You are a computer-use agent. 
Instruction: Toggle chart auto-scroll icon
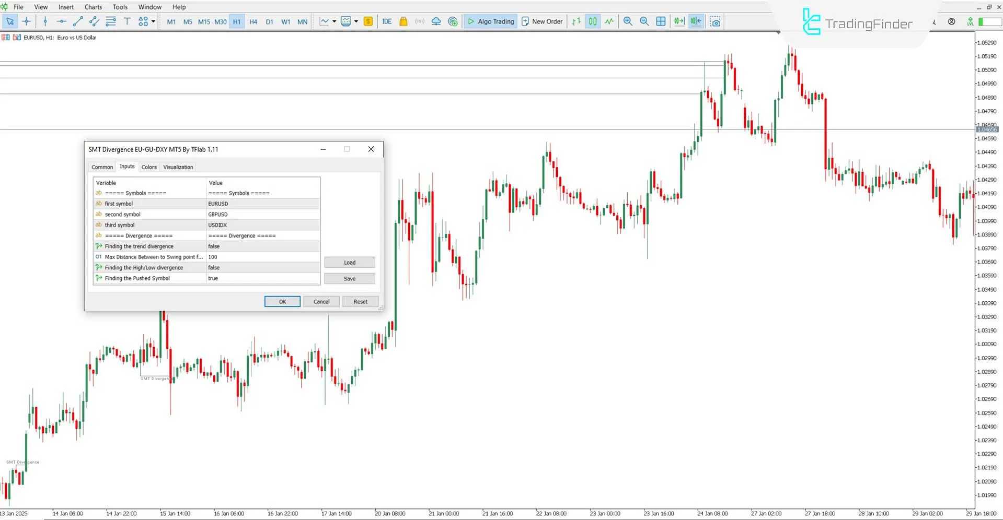[679, 21]
